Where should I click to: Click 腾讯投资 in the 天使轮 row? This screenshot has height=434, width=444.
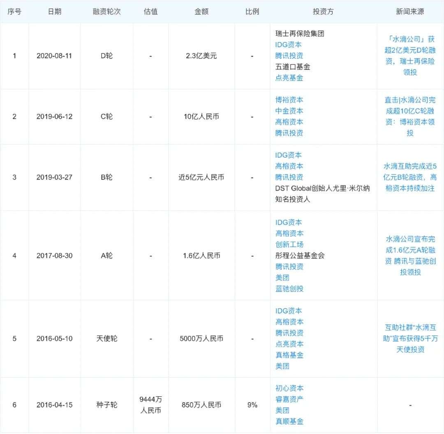pyautogui.click(x=289, y=333)
